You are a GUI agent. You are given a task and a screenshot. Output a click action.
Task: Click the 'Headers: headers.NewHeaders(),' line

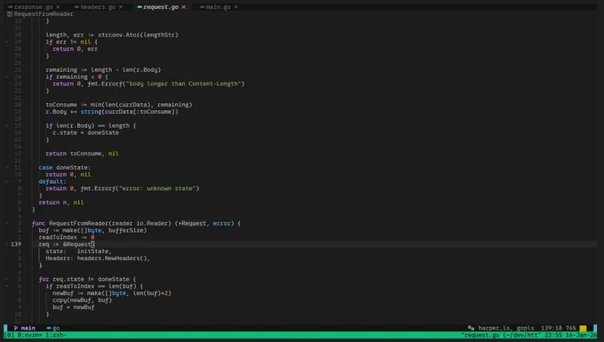[x=98, y=258]
